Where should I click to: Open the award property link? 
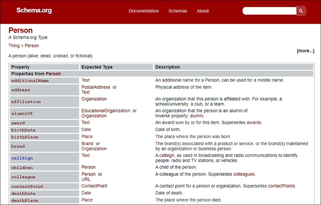tap(18, 123)
